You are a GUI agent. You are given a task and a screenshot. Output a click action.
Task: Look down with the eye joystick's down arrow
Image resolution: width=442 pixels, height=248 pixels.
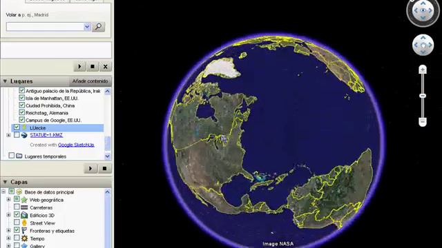click(x=423, y=18)
